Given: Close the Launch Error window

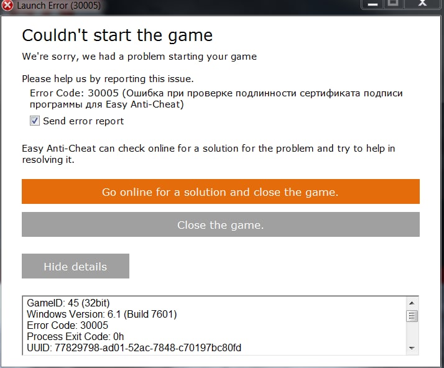Looking at the screenshot, I should [423, 4].
